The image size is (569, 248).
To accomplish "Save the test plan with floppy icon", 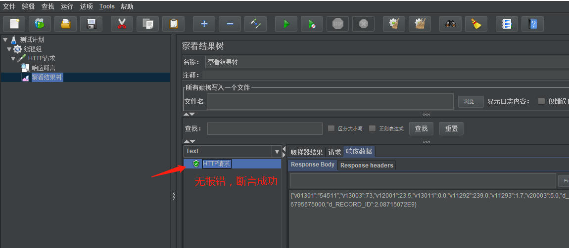I will [92, 24].
